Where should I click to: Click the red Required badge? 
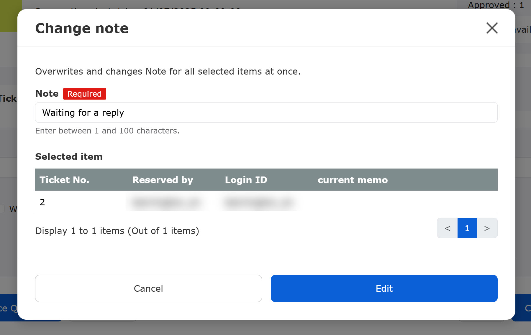tap(84, 94)
